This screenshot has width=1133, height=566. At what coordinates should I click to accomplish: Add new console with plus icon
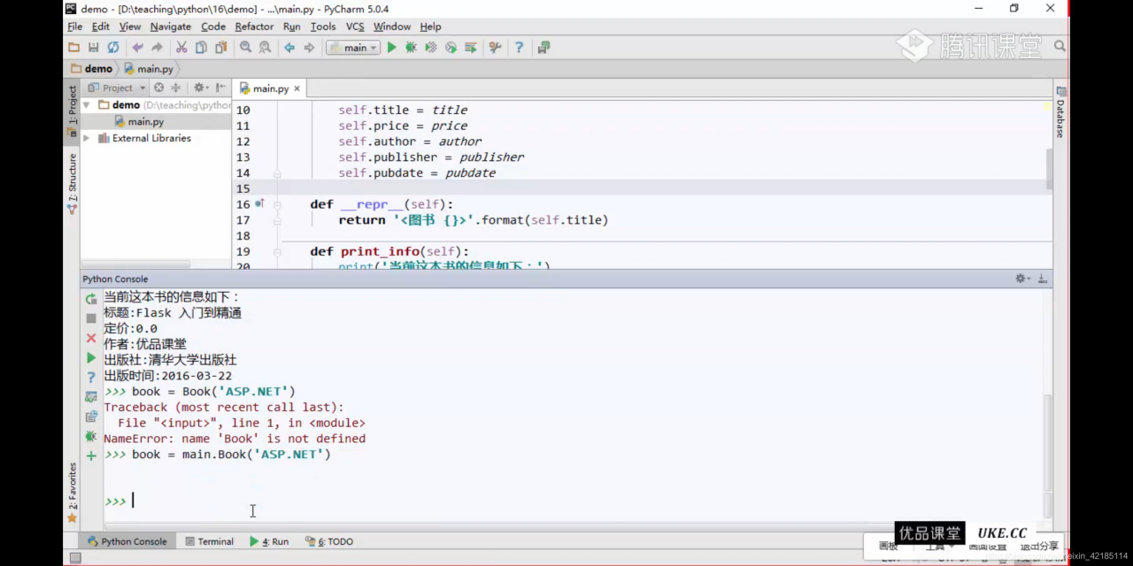tap(91, 456)
